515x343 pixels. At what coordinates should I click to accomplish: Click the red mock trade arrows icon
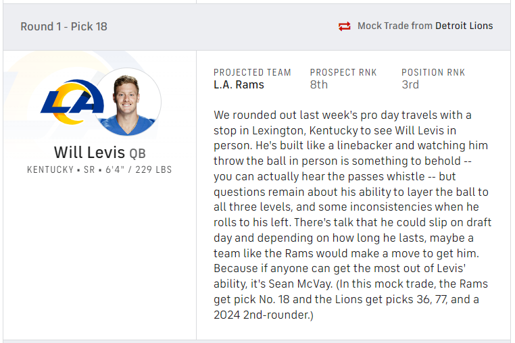coord(345,26)
